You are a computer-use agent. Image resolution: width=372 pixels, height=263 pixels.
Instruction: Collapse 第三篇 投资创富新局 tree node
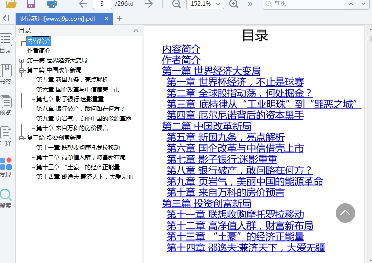tap(22, 138)
